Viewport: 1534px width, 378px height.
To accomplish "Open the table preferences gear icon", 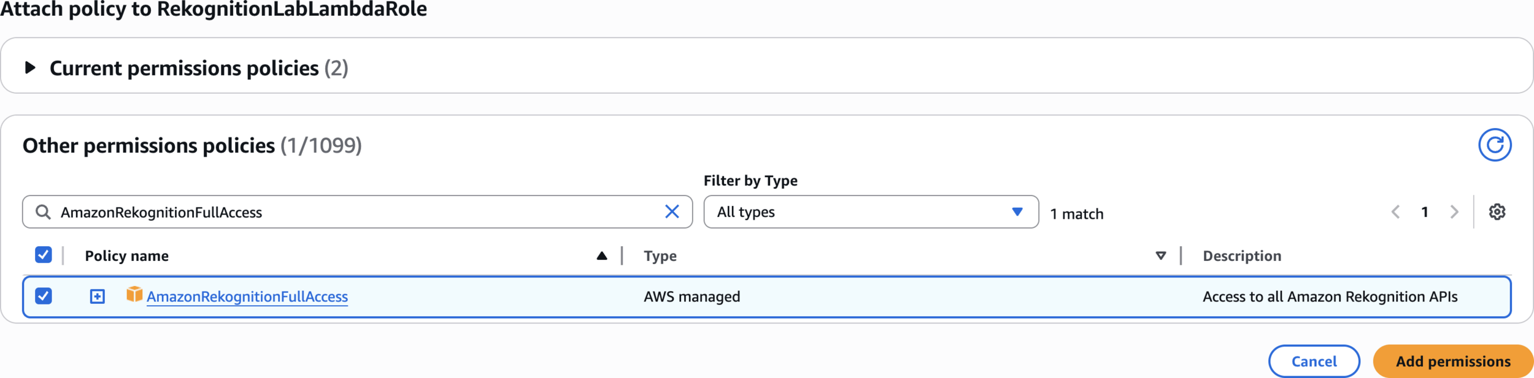I will point(1497,212).
